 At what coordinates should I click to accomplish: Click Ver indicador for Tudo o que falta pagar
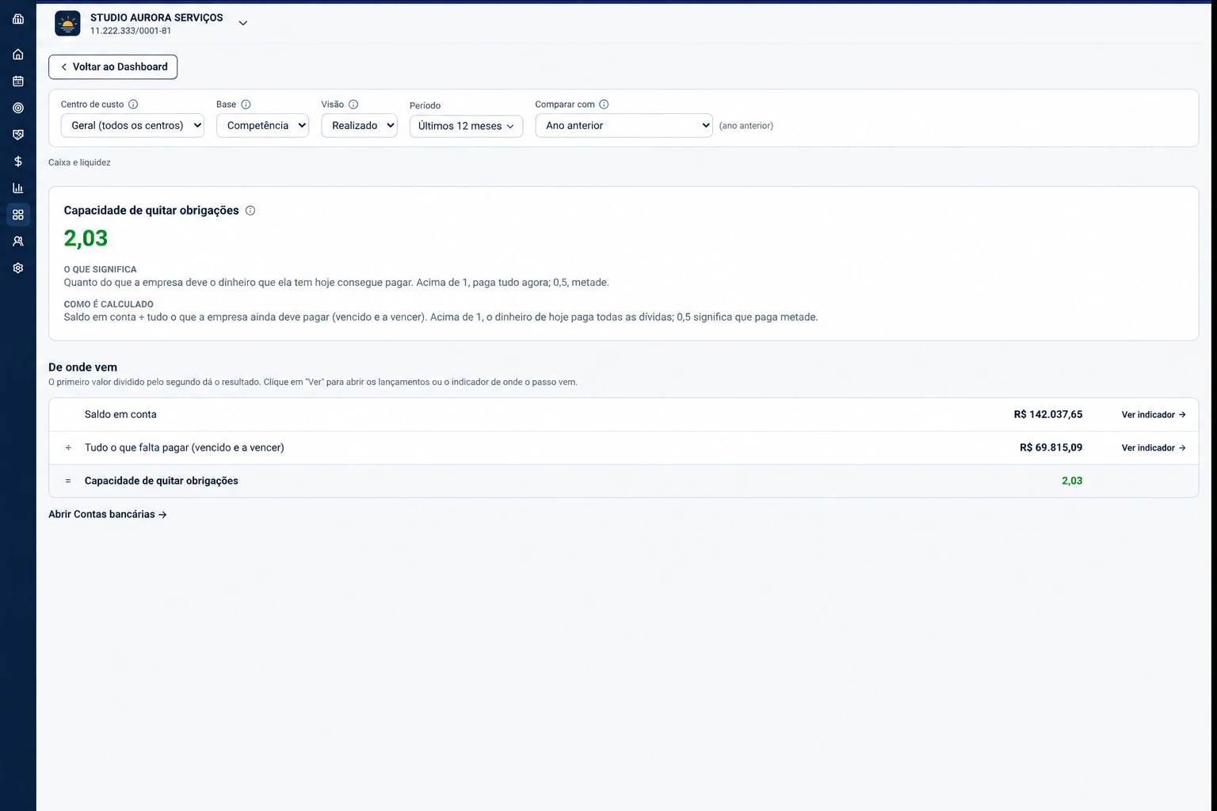(x=1154, y=448)
